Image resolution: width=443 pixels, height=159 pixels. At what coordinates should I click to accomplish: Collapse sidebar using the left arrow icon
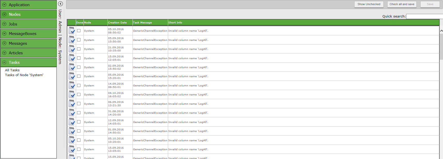click(x=60, y=4)
